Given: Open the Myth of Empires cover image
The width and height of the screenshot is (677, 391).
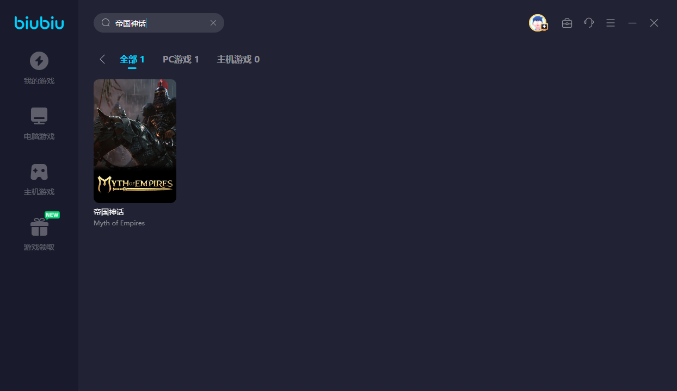Looking at the screenshot, I should [x=135, y=141].
